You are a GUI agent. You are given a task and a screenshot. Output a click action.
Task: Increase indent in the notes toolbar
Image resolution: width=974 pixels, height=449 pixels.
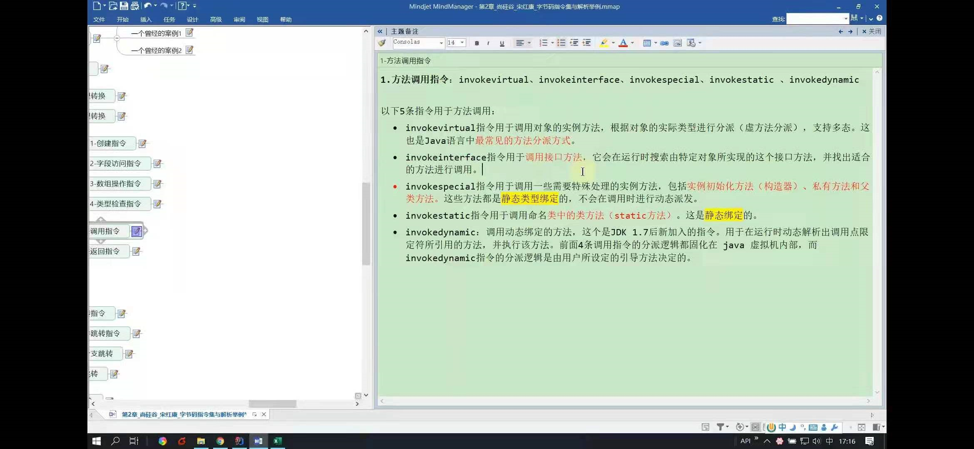(x=586, y=43)
